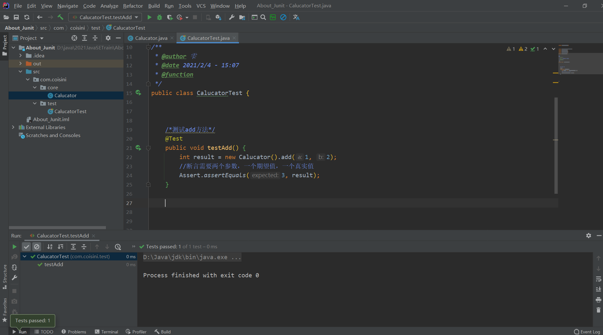Expand all in Project panel

tap(85, 38)
